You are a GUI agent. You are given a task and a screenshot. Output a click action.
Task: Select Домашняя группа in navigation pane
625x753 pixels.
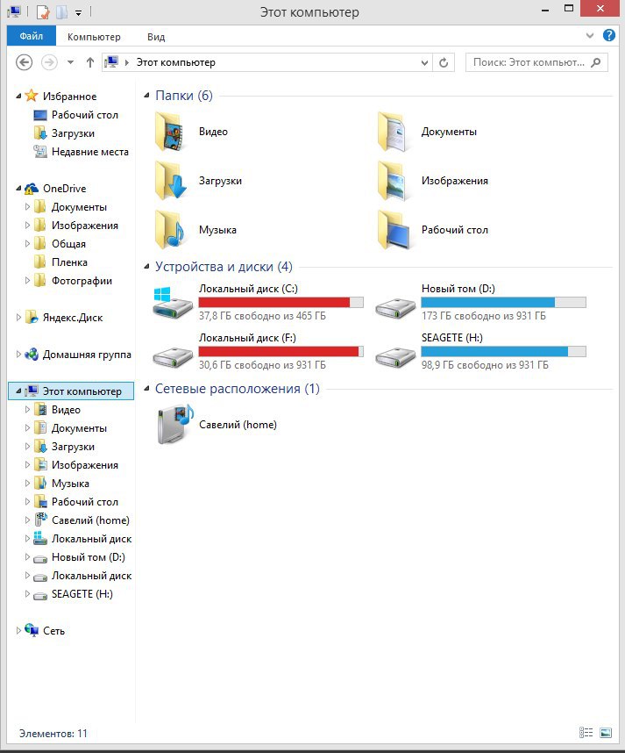87,355
